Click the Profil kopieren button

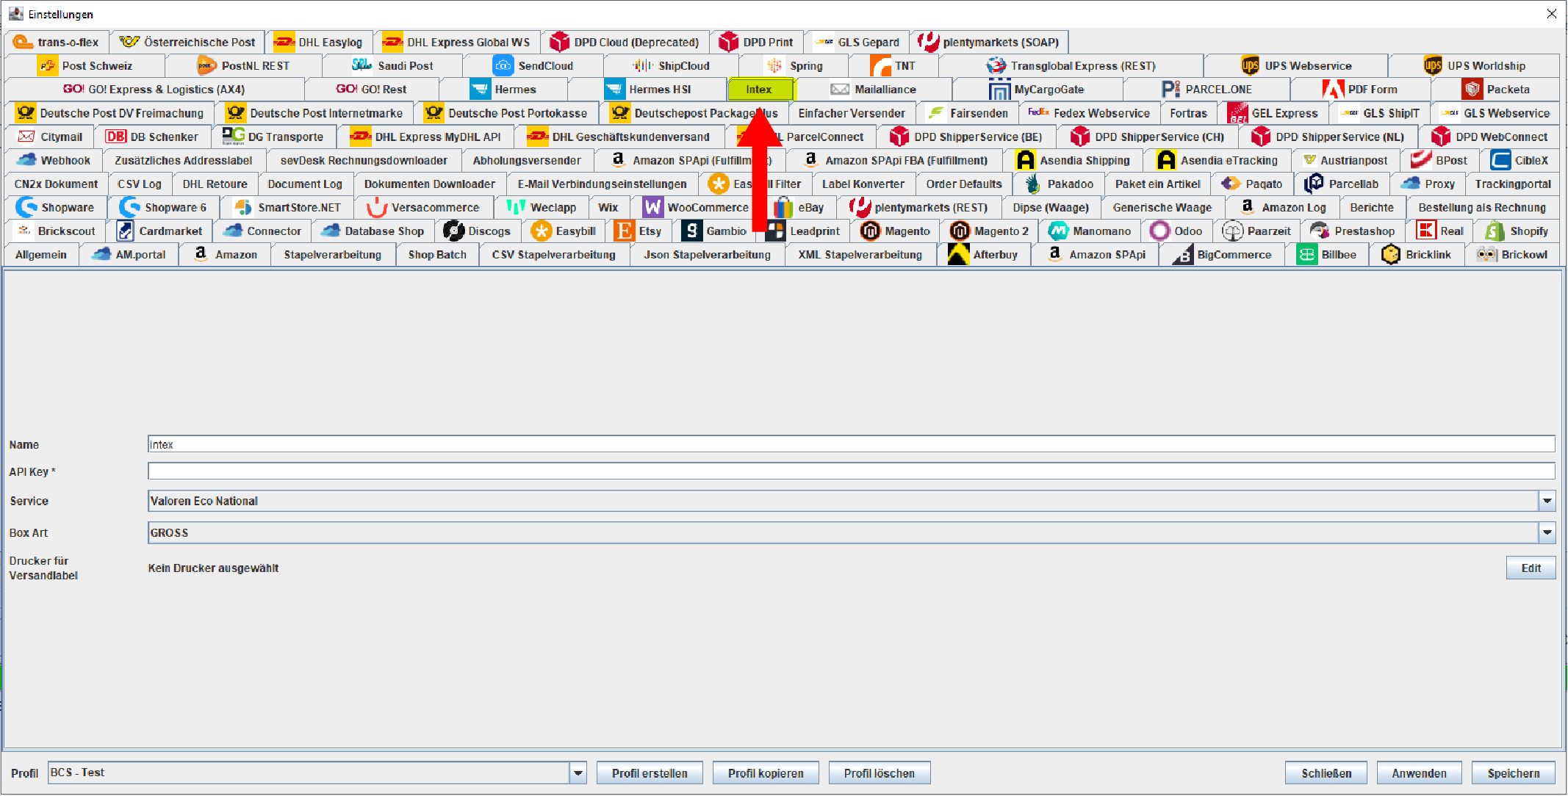[x=766, y=773]
